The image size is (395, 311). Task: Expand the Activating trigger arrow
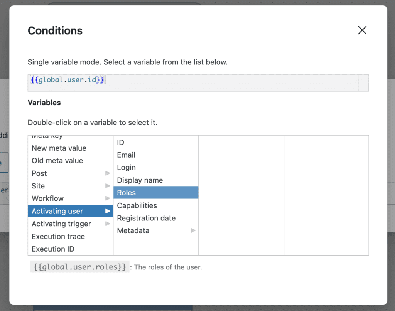click(108, 224)
